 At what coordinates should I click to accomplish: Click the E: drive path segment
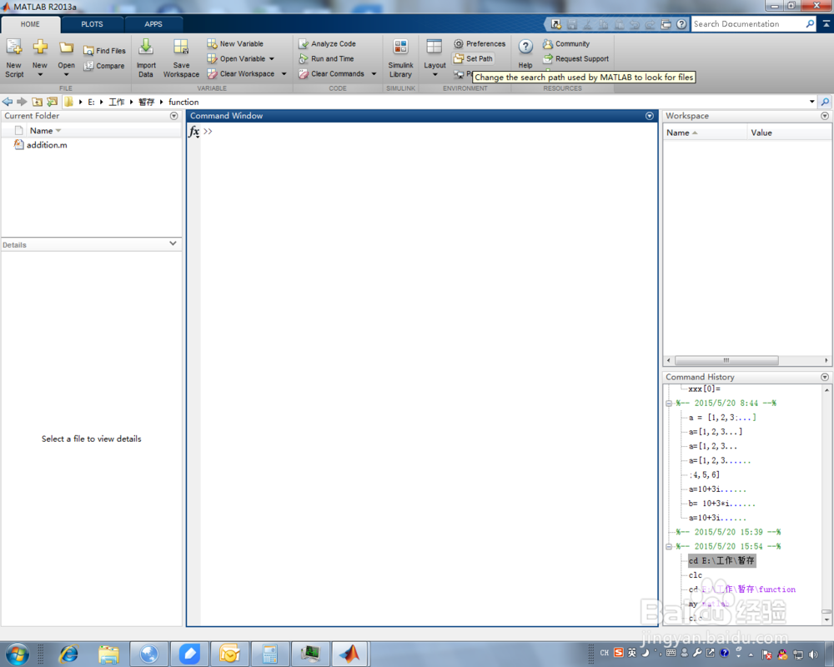tap(91, 102)
